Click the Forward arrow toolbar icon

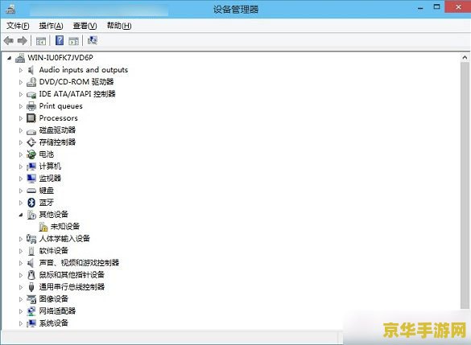point(23,40)
